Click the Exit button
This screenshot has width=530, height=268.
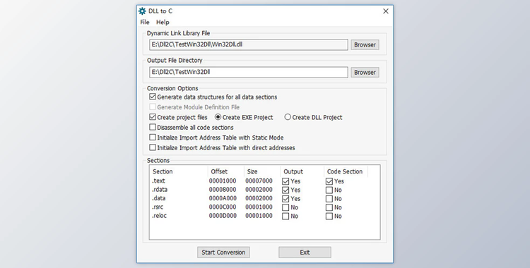point(305,252)
